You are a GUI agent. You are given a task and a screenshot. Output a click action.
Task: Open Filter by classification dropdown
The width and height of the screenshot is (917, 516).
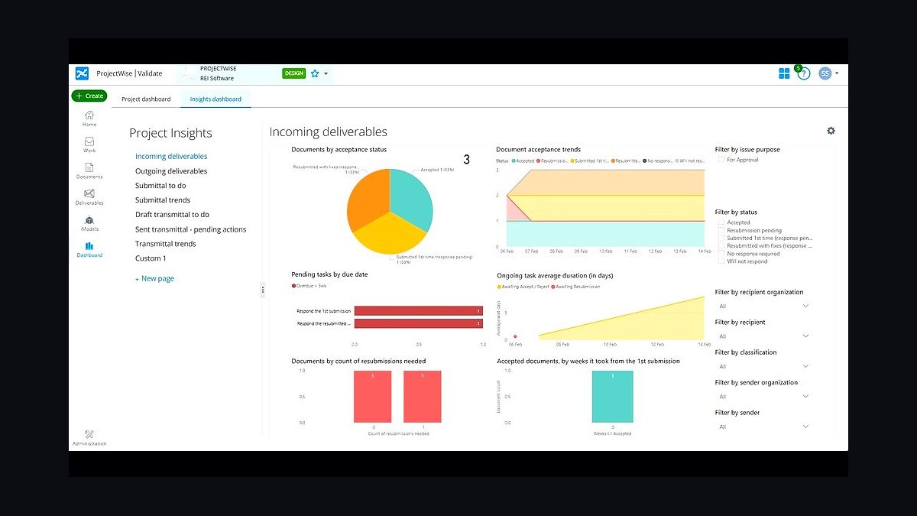tap(763, 366)
